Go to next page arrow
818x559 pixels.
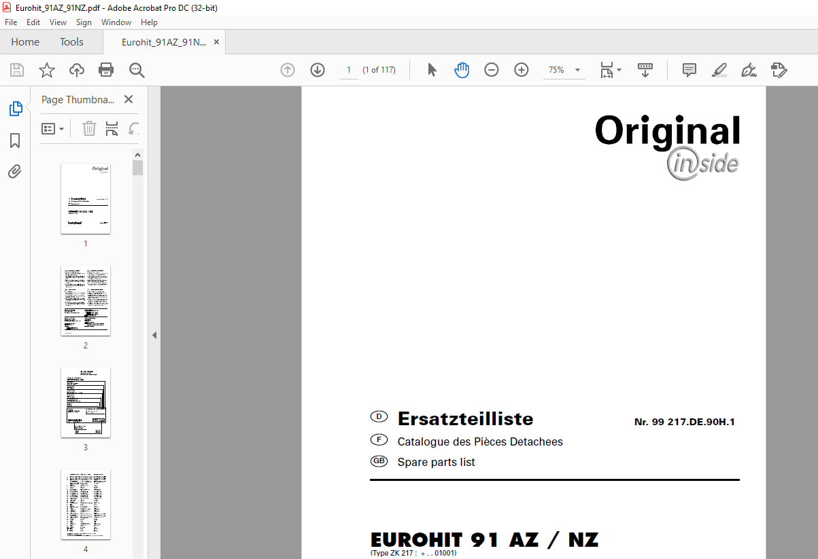click(317, 70)
